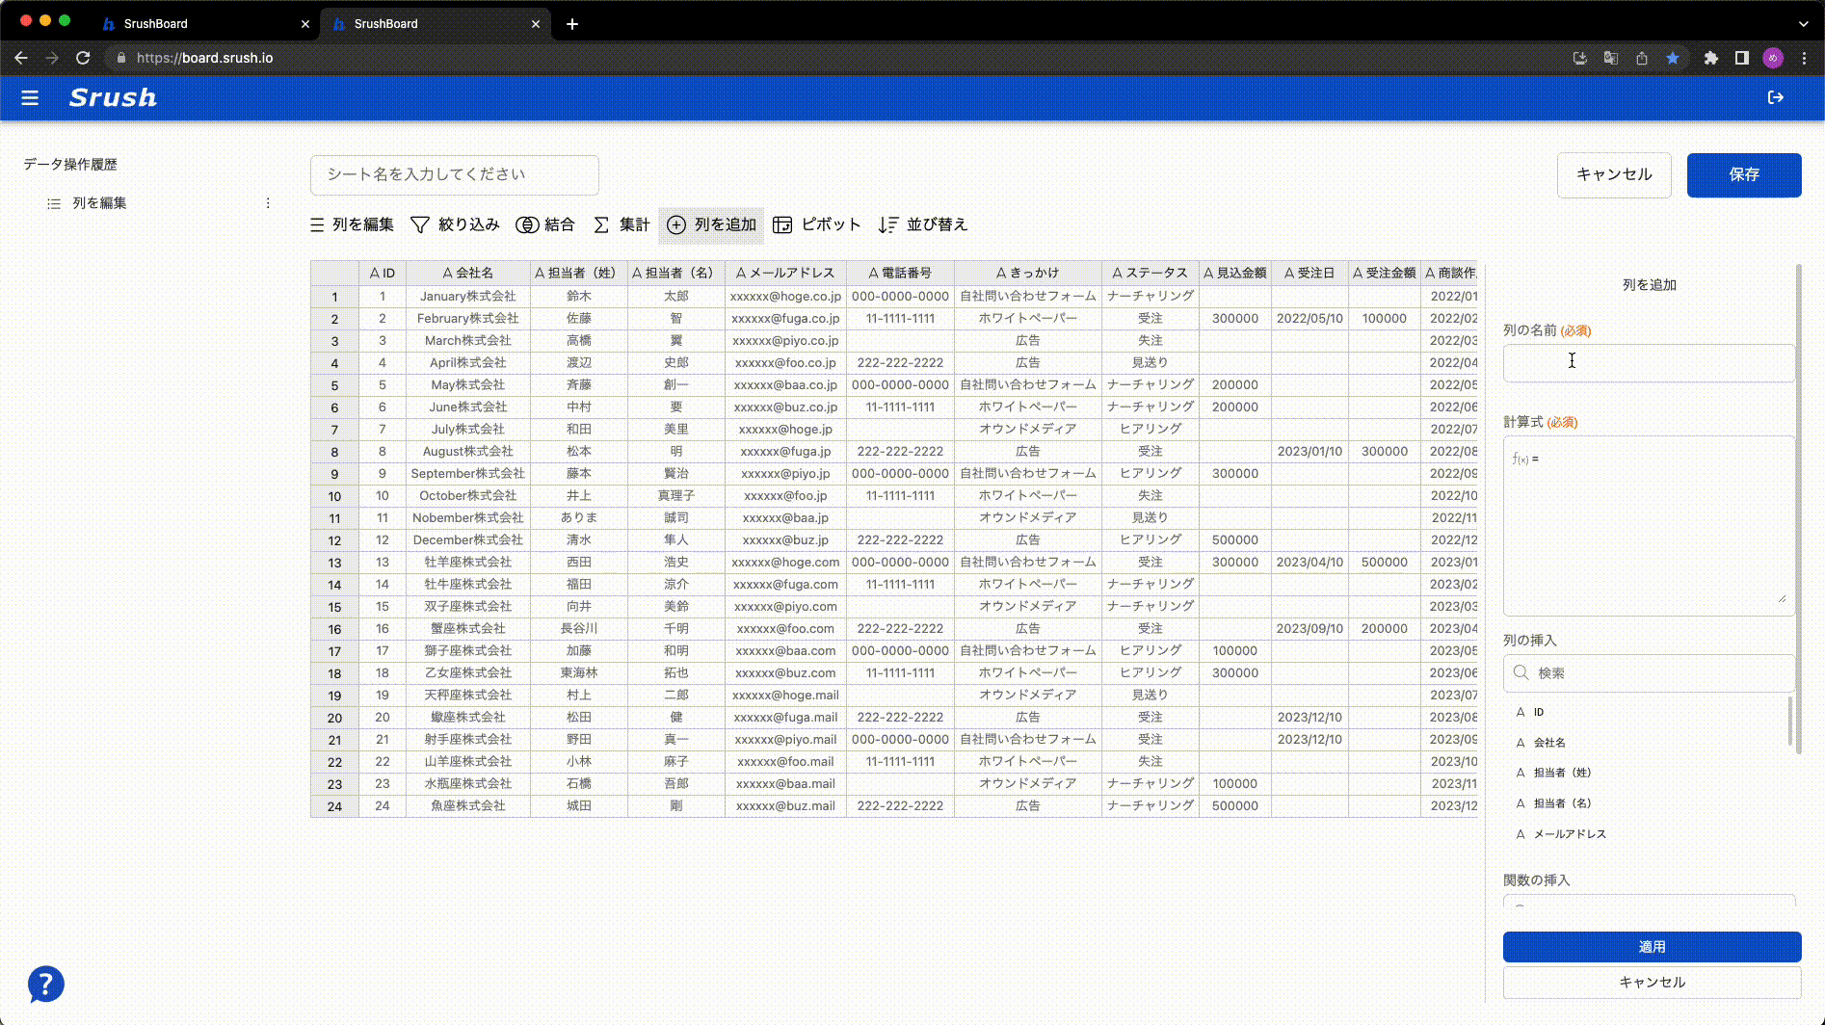This screenshot has width=1825, height=1025.
Task: Open options menu for 列を編集 history item
Action: [268, 203]
